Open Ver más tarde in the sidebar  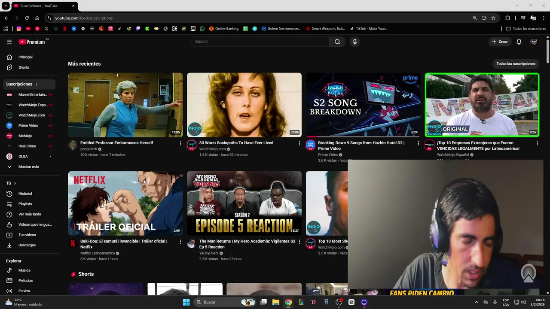pos(29,214)
